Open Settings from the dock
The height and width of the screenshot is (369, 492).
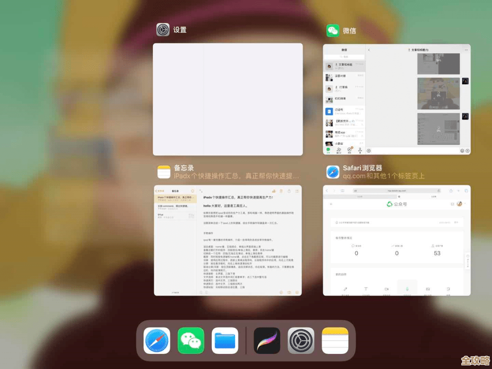(x=301, y=340)
